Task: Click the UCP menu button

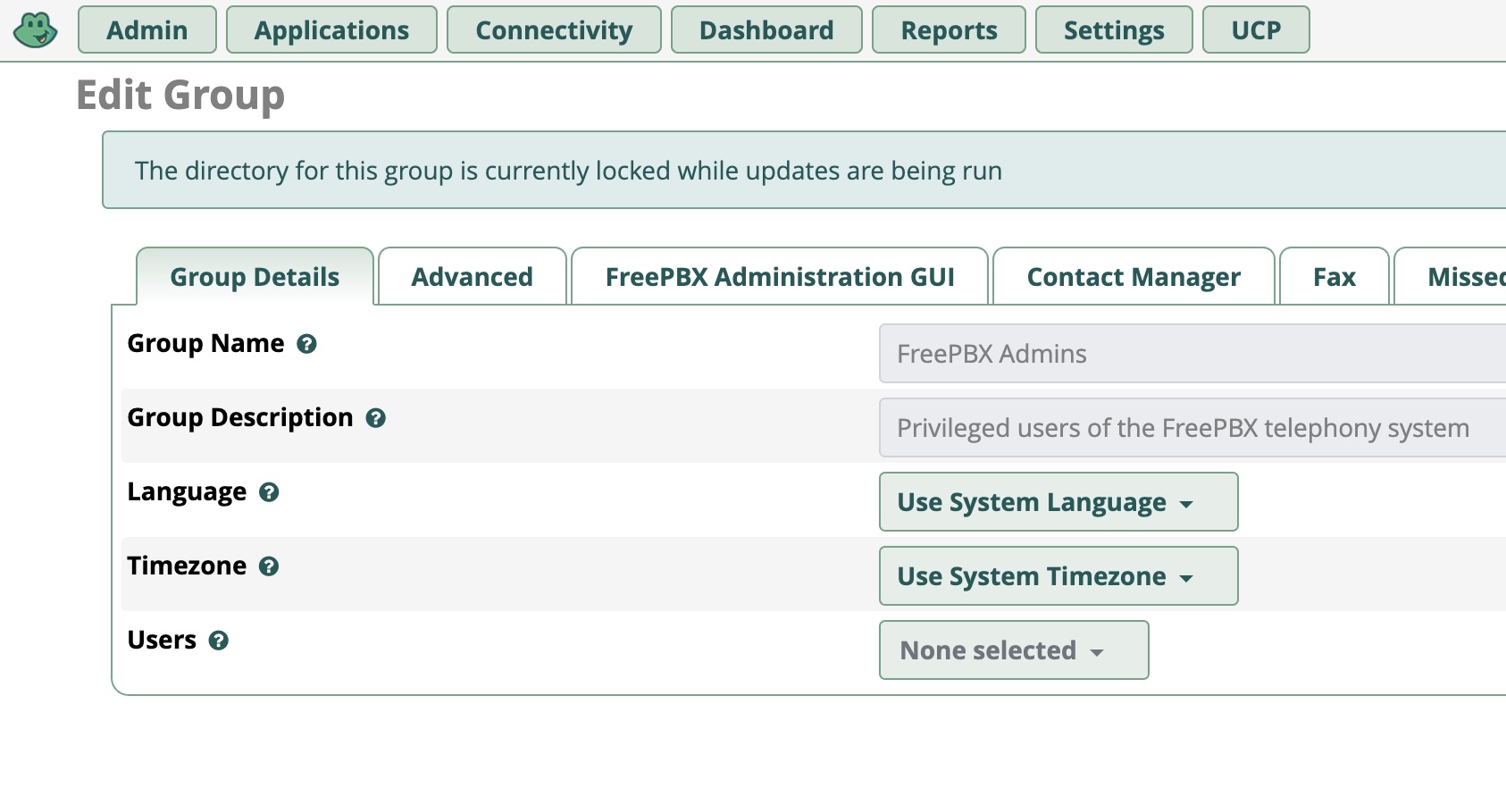Action: (1256, 30)
